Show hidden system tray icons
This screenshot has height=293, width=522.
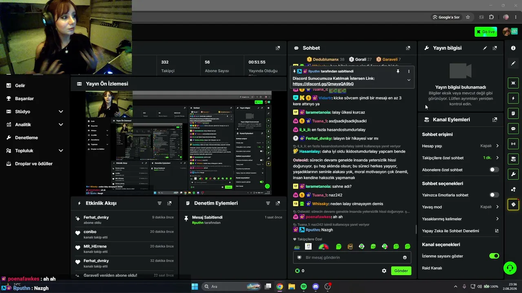[456, 286]
